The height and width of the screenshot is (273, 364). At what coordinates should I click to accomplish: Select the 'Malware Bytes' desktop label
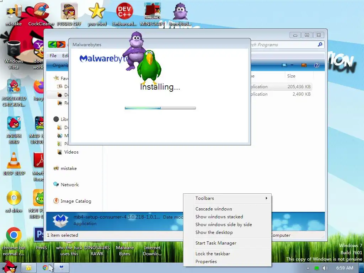(125, 251)
